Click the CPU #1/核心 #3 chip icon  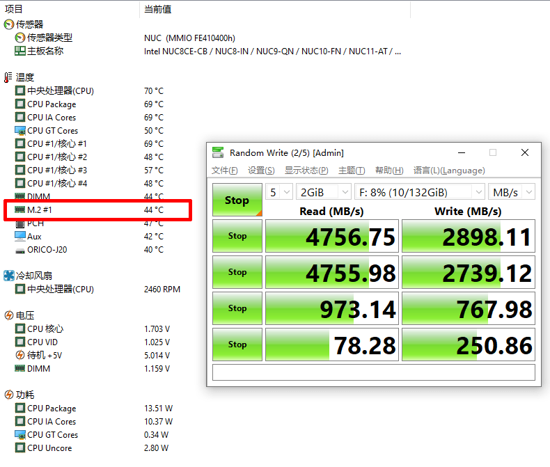[x=20, y=170]
